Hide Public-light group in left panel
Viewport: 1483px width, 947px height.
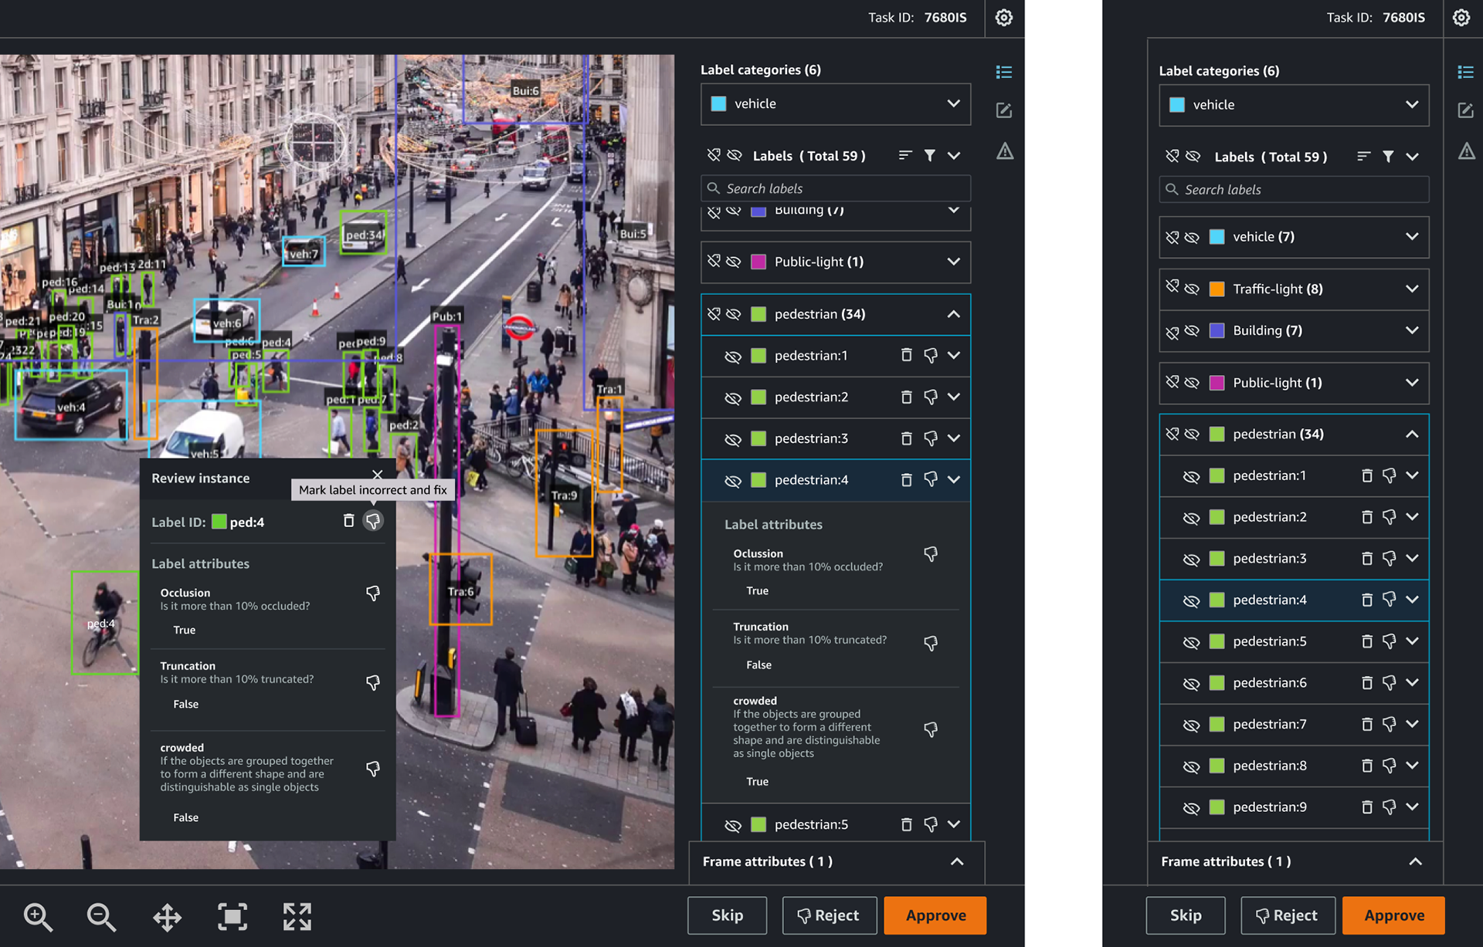click(x=734, y=262)
